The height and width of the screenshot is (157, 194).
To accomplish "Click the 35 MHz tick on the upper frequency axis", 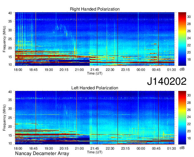I will coord(10,21).
